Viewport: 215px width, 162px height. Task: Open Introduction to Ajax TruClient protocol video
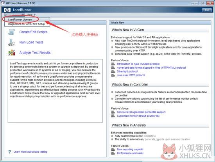[x=138, y=64]
